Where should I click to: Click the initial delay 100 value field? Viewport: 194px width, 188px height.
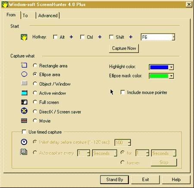coord(121,142)
